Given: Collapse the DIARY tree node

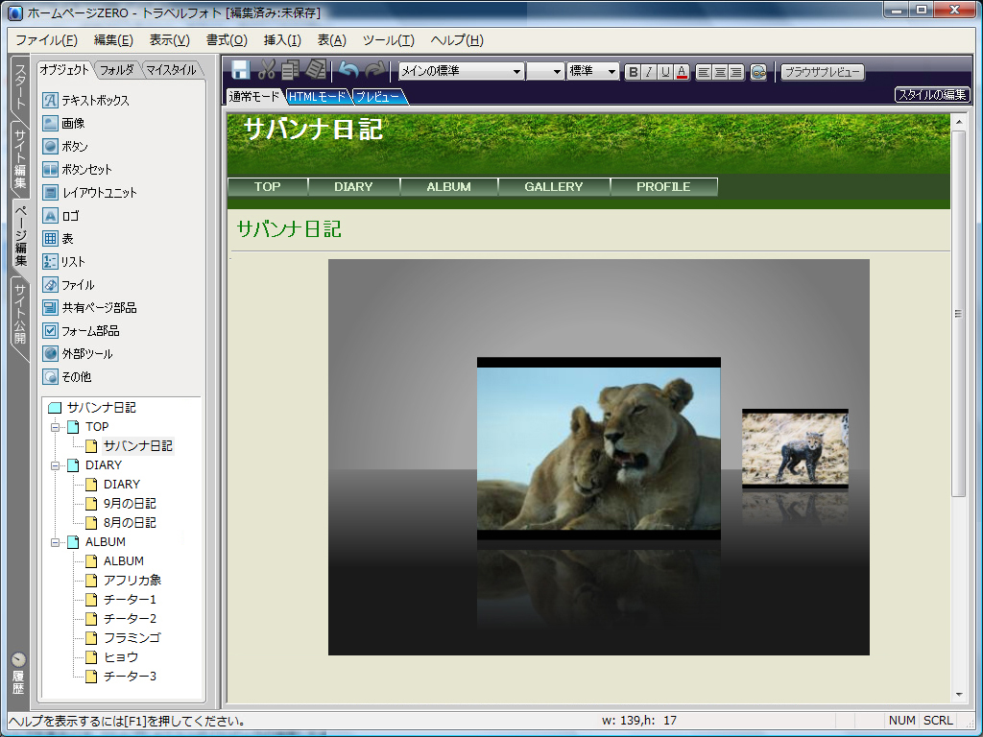Looking at the screenshot, I should point(55,465).
